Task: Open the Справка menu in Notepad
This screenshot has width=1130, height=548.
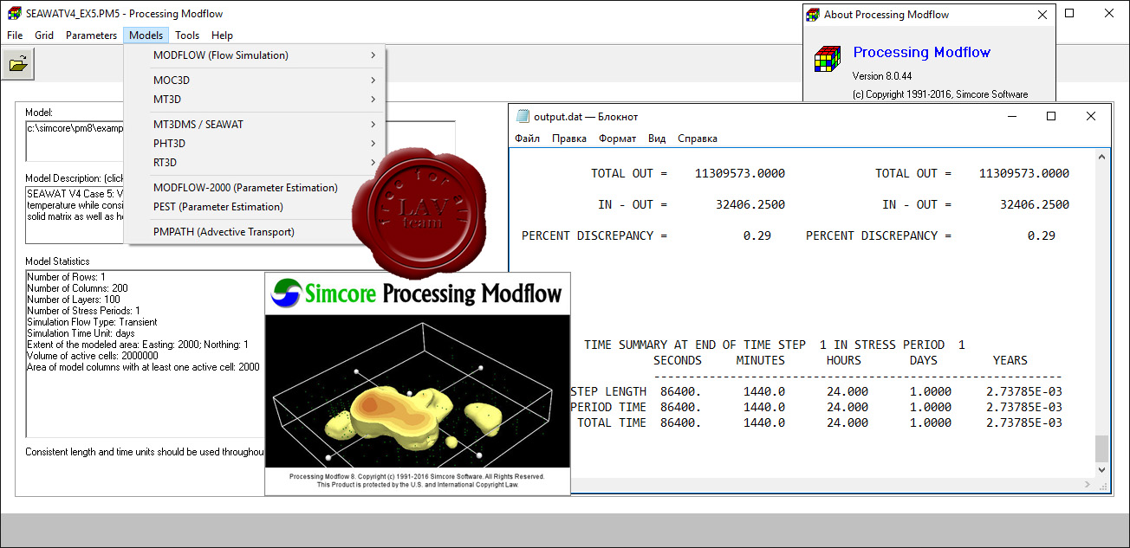Action: tap(698, 139)
